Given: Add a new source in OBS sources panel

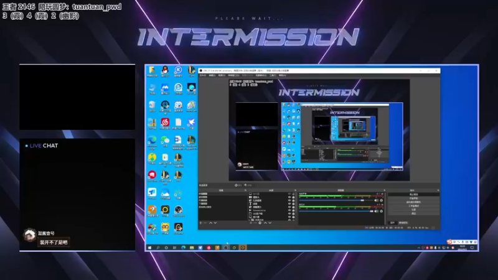Looking at the screenshot, I should 251,223.
